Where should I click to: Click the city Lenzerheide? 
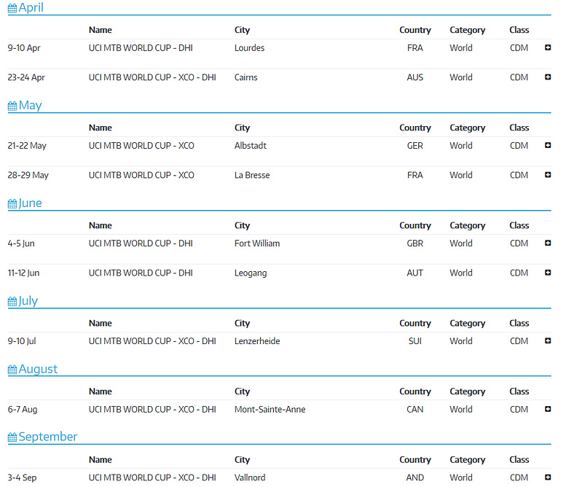(x=257, y=341)
